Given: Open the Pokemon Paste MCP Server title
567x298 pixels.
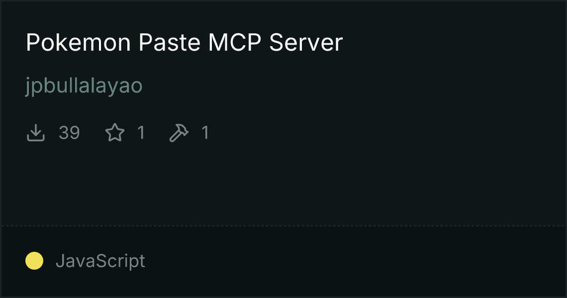Looking at the screenshot, I should 184,43.
